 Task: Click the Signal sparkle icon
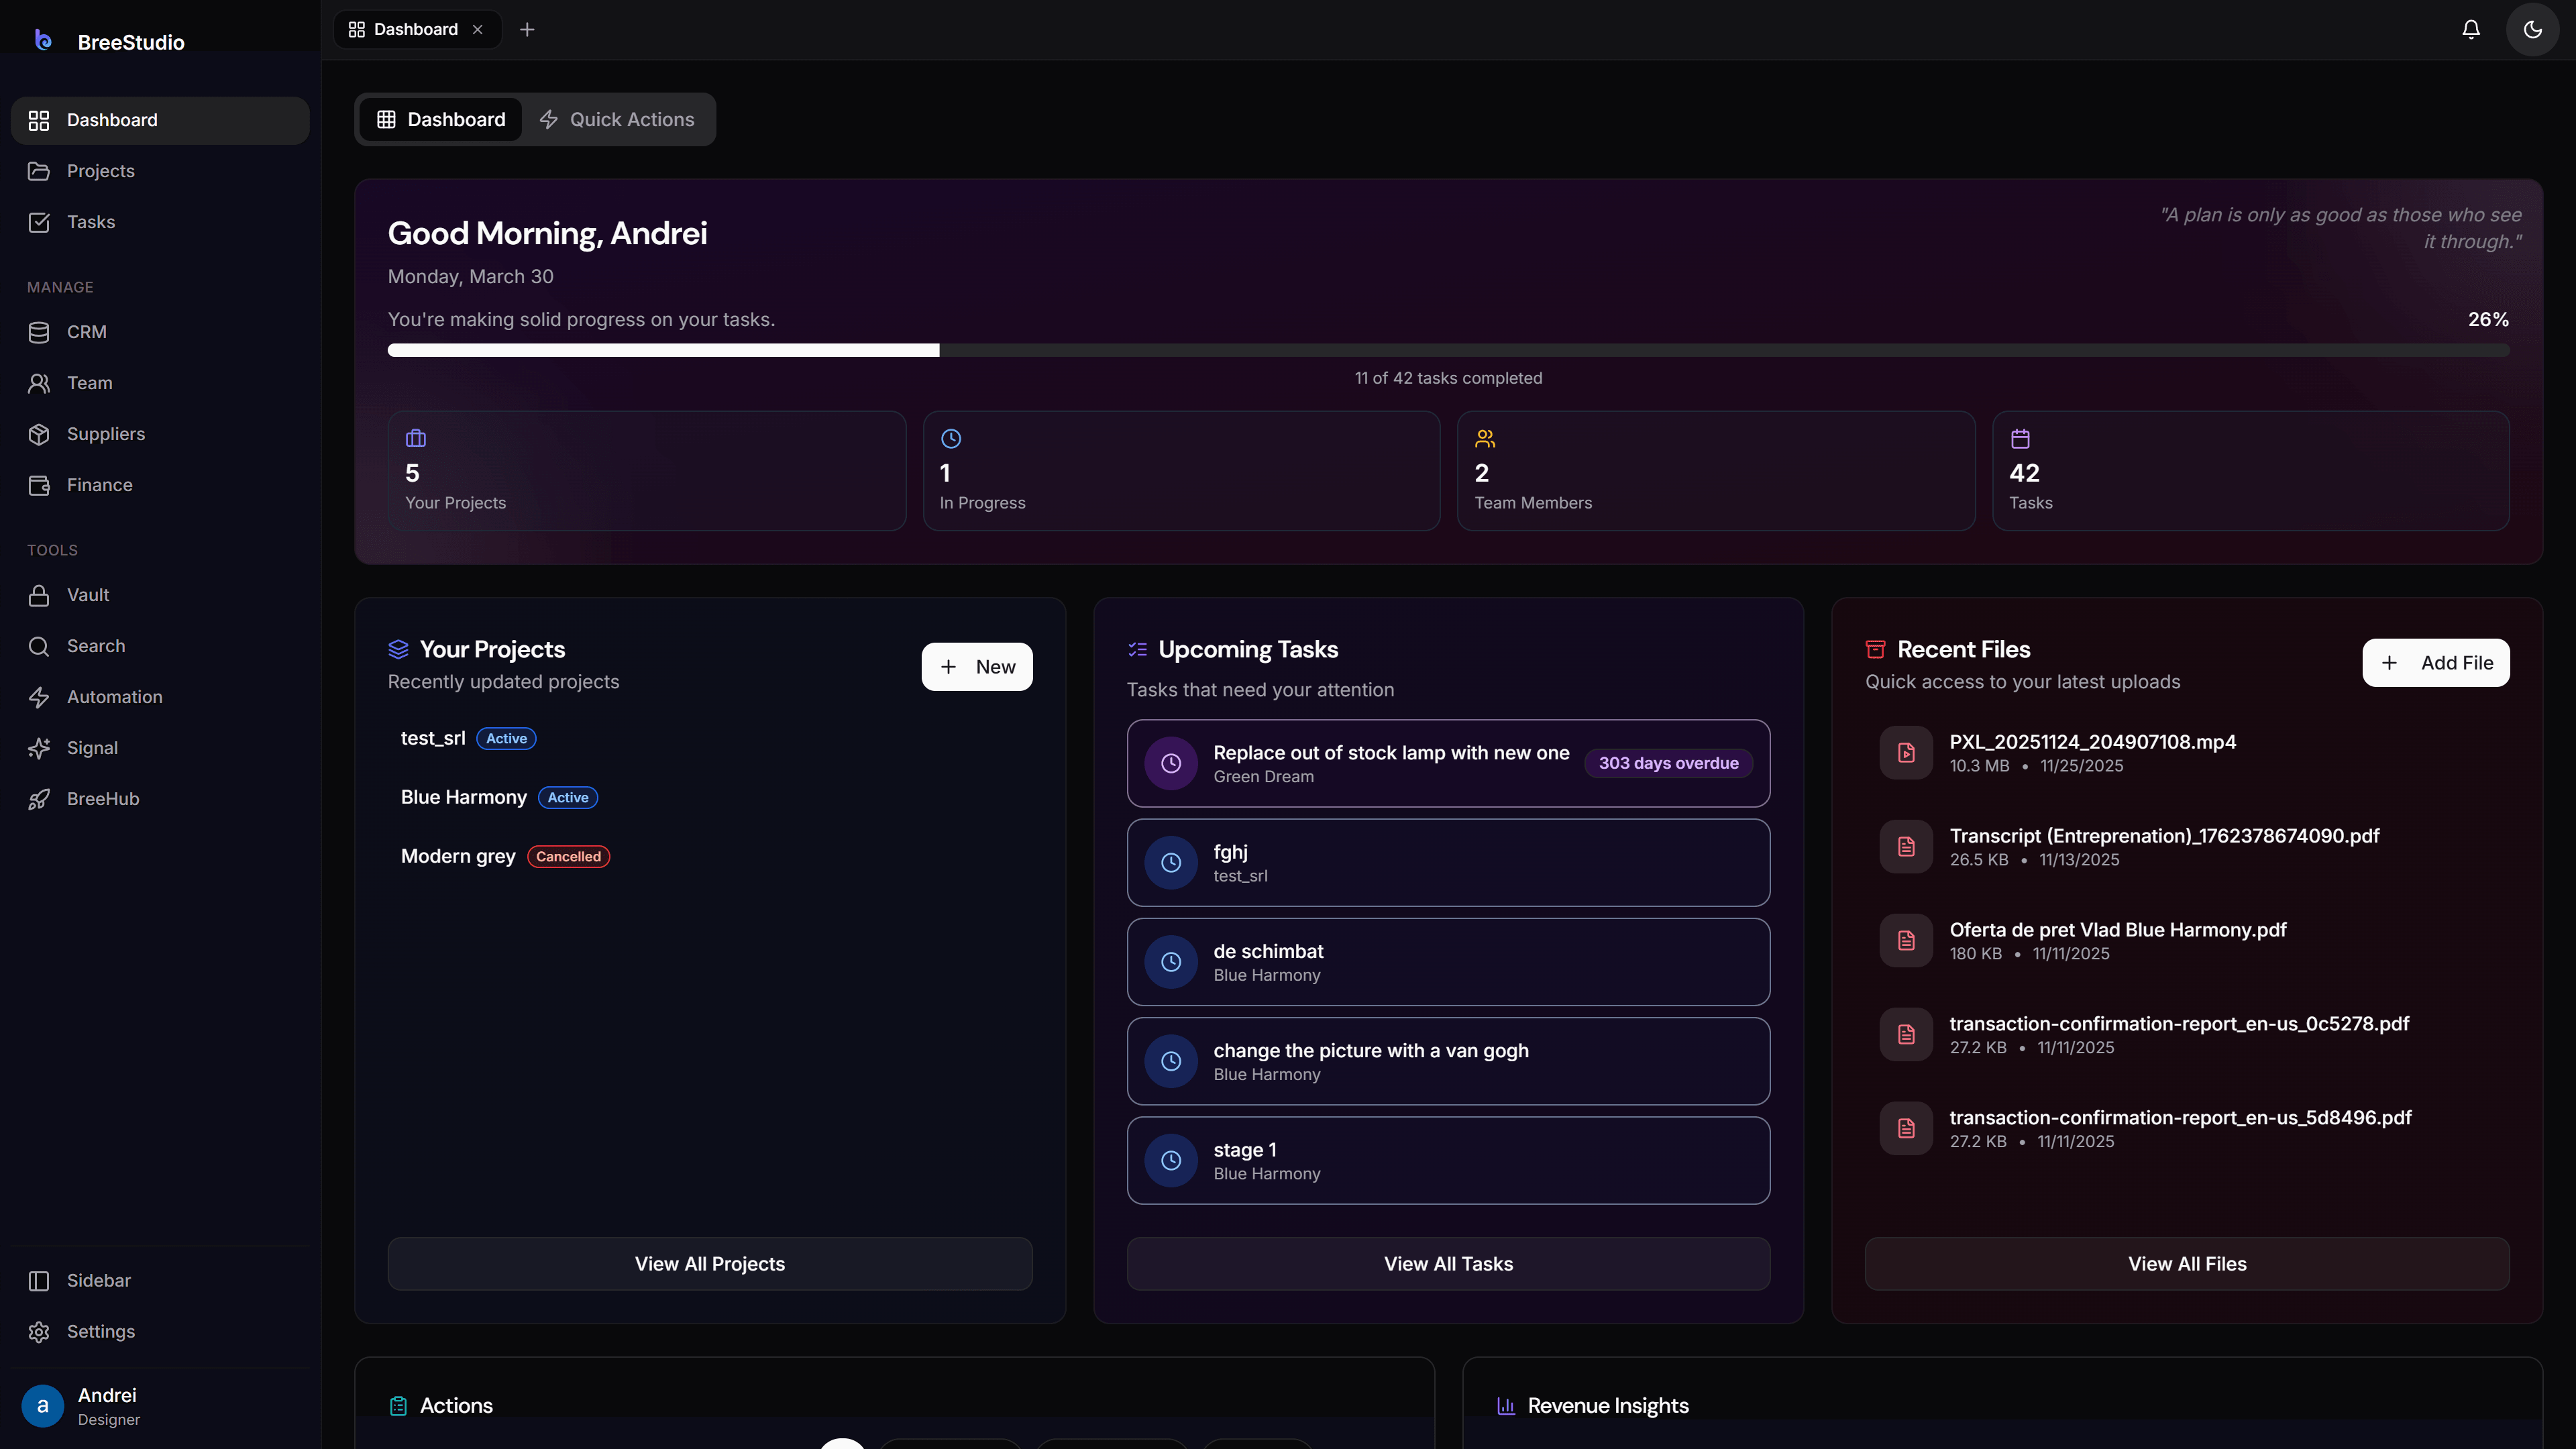[x=39, y=748]
